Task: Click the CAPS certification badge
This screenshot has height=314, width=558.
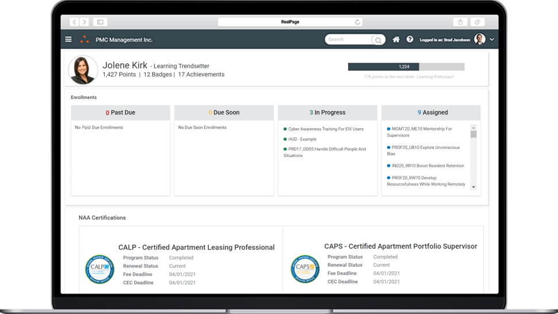Action: click(305, 269)
